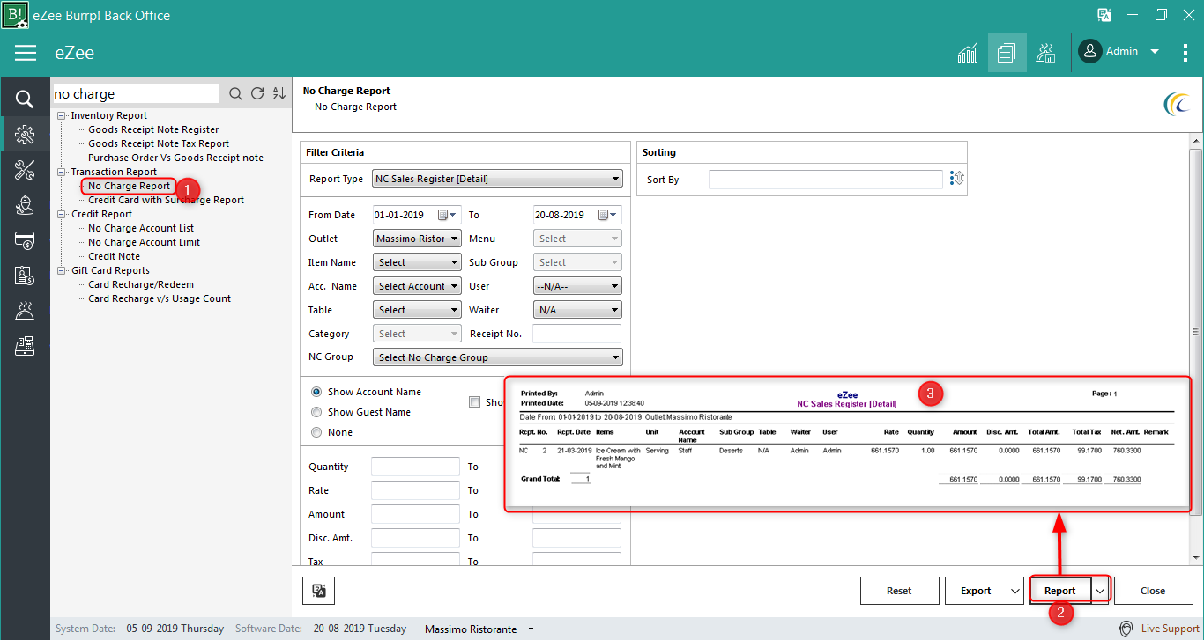Open the Table dropdown
The height and width of the screenshot is (640, 1204).
(417, 310)
